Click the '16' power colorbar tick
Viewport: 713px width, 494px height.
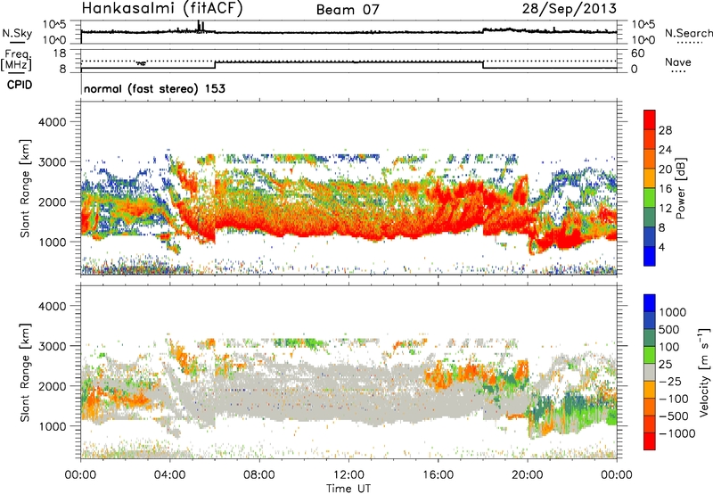(665, 189)
